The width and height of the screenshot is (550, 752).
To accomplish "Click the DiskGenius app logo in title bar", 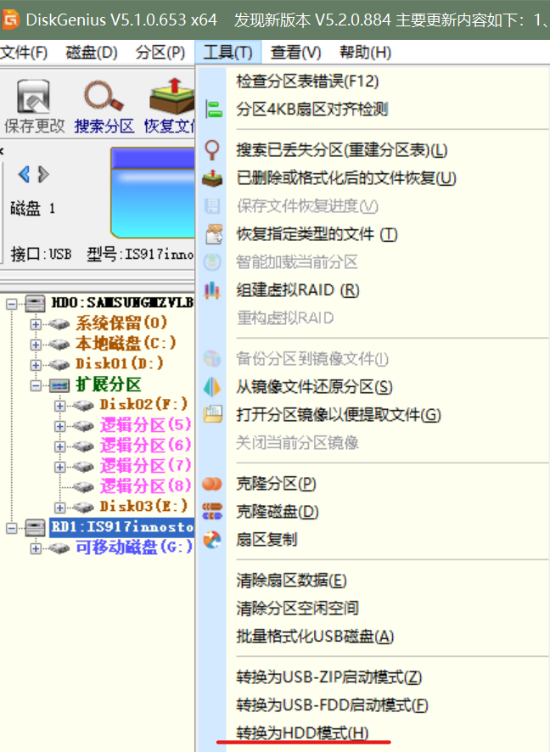I will tap(10, 20).
